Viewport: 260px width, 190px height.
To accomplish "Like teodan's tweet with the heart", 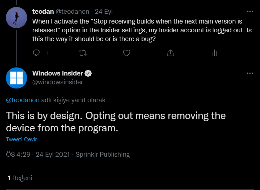I will point(127,53).
